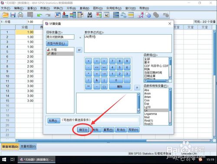This screenshot has width=217, height=164.
Task: Click the Undo green arrow icon
Action: point(39,15)
